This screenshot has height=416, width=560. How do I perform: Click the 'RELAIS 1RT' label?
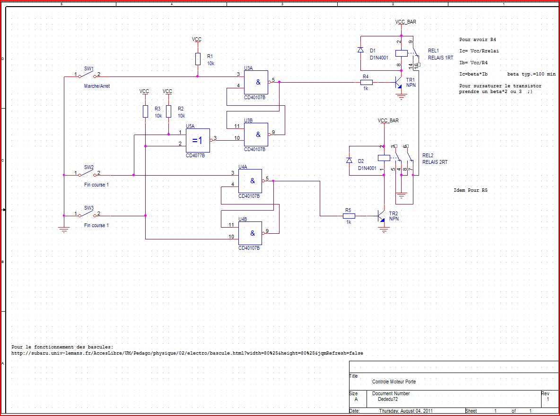click(440, 58)
